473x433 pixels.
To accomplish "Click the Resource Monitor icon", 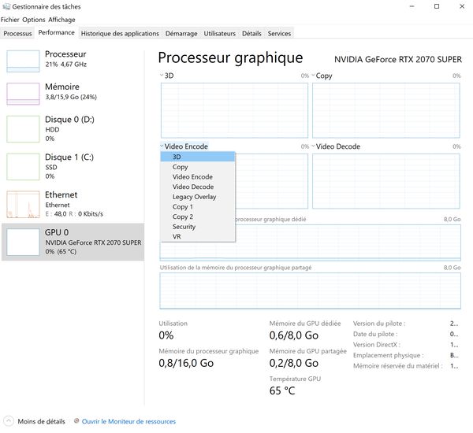I will (76, 420).
